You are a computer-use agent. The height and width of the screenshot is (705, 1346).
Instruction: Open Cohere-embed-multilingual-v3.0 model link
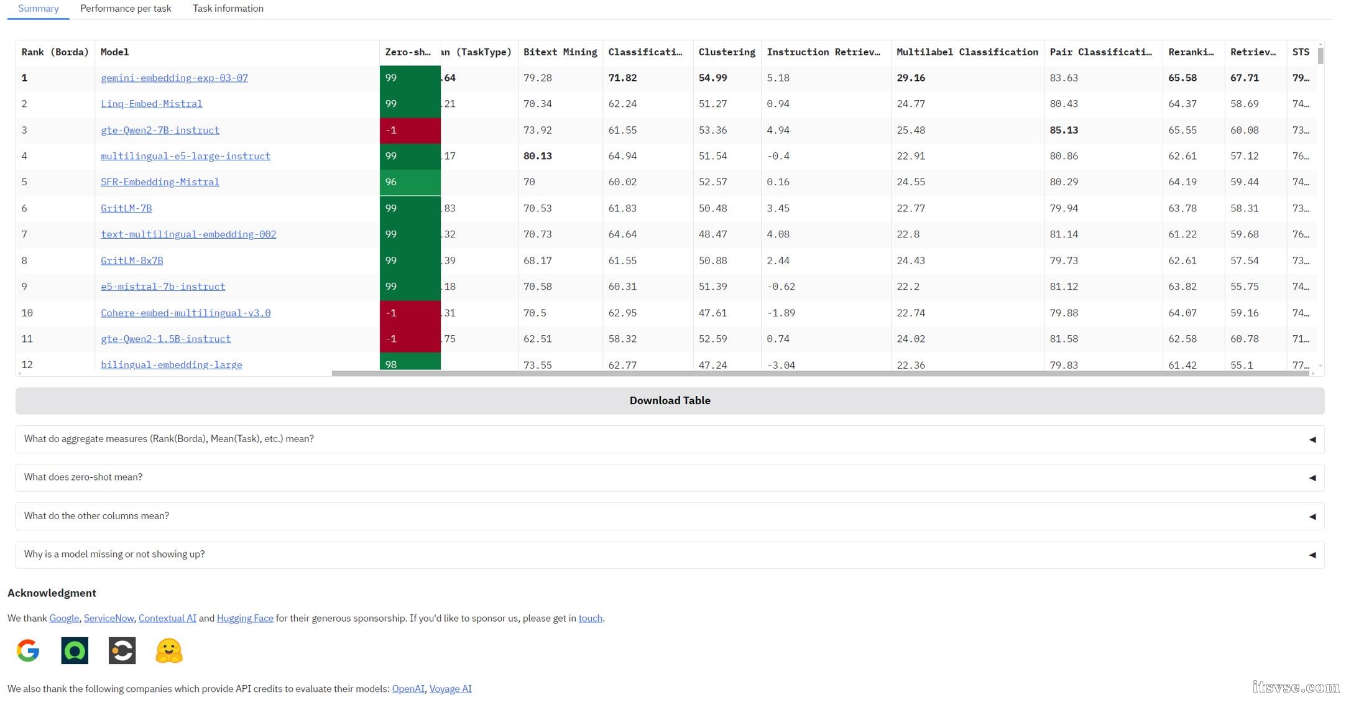coord(186,313)
